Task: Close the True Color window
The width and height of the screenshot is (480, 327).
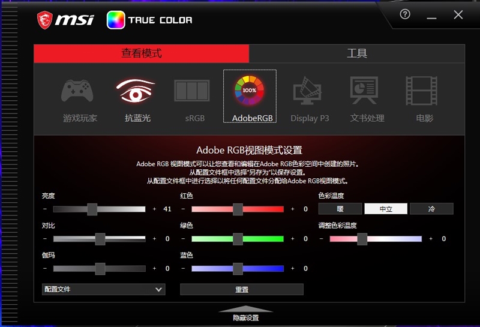Action: (x=458, y=14)
